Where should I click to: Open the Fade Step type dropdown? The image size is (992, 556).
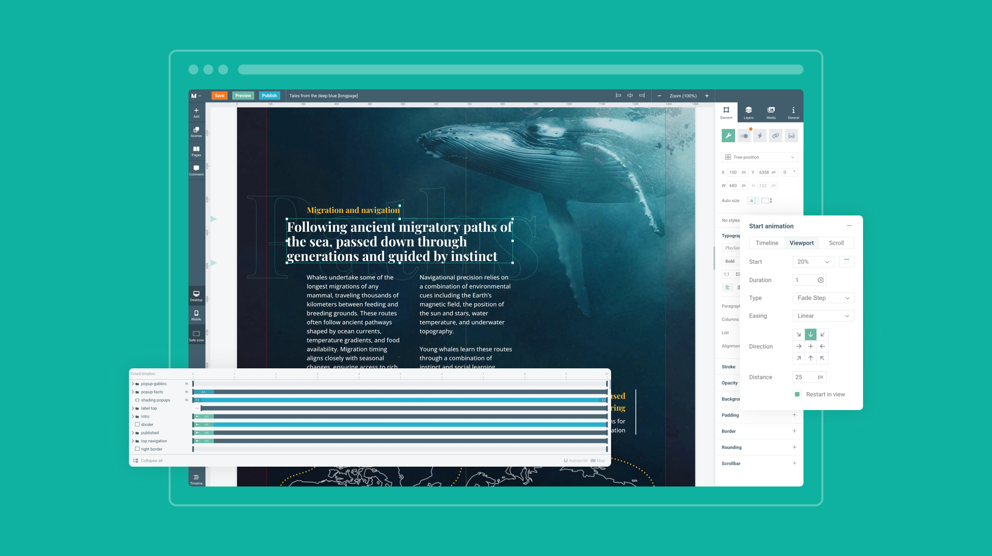(x=823, y=298)
